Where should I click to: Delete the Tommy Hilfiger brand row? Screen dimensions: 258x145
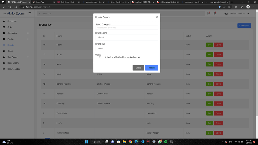218,133
